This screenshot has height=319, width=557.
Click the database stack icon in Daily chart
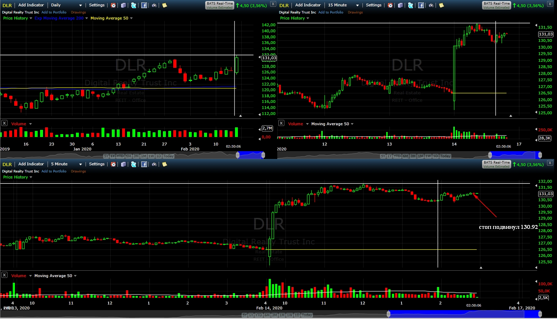[x=123, y=5]
